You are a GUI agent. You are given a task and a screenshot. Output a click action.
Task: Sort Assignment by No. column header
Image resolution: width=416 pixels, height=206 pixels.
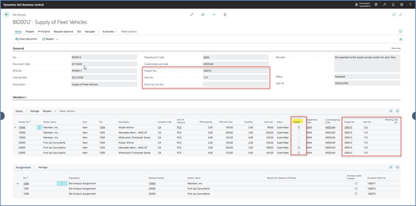[26, 178]
